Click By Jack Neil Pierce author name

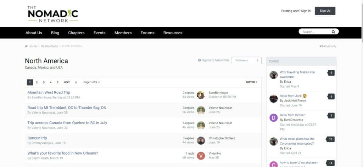pos(293,101)
